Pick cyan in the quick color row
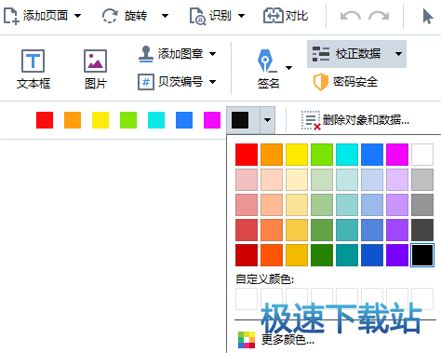Screen dimensions: 441x353 (156, 120)
